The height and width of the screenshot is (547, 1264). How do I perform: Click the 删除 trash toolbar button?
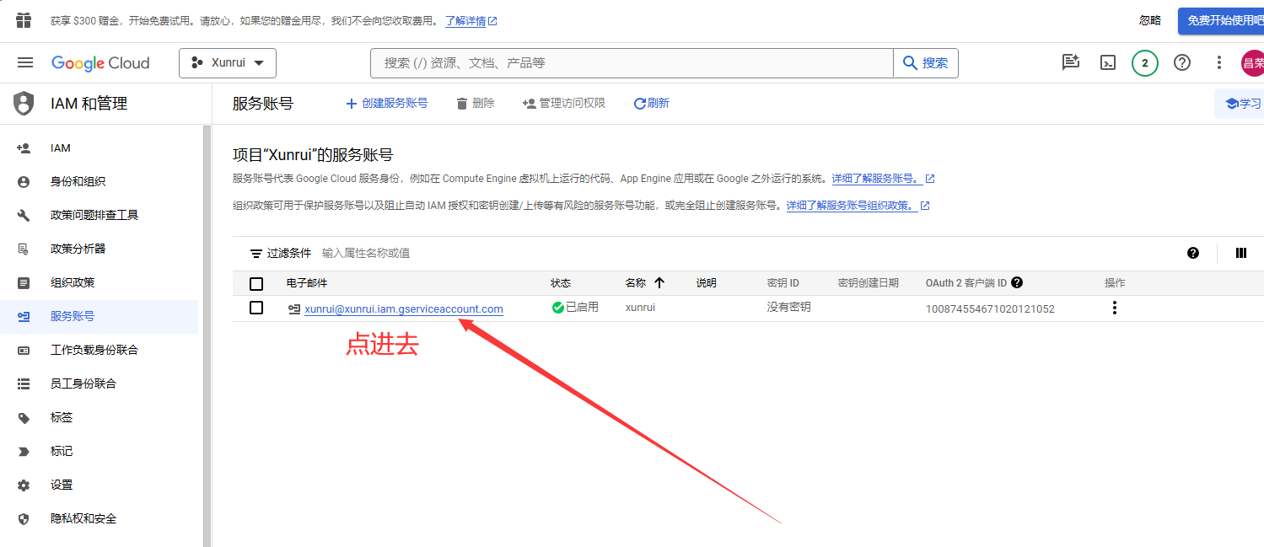coord(476,103)
